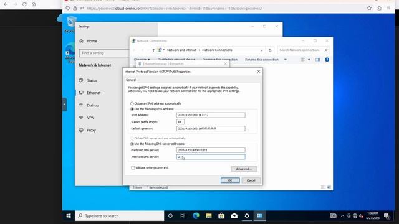Open File Explorer from taskbar
This screenshot has height=224, width=399.
[x=209, y=216]
